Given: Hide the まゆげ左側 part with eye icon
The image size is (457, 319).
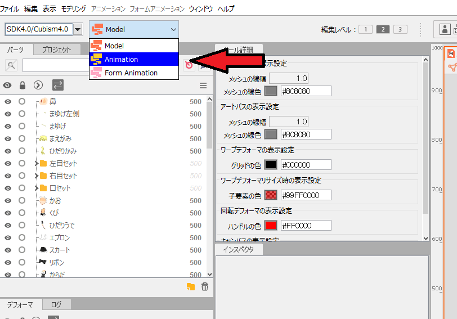Looking at the screenshot, I should 8,114.
